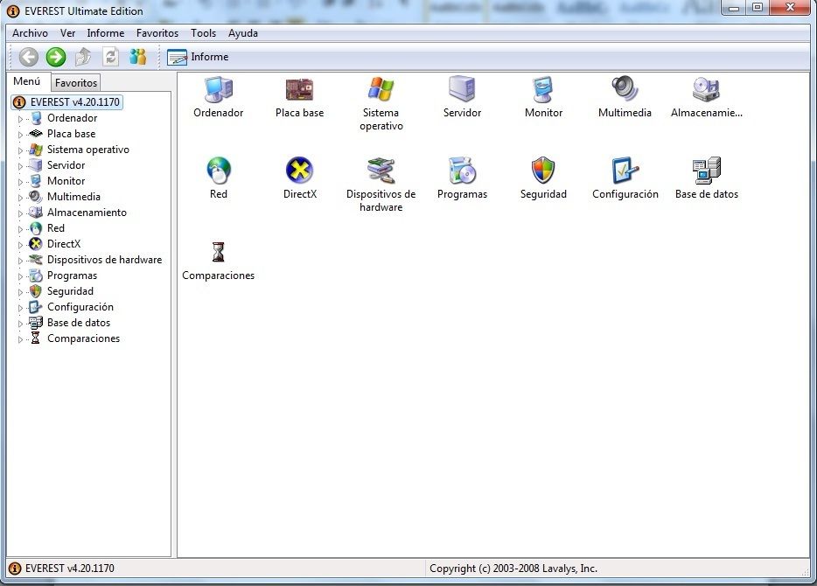The image size is (817, 586).
Task: Switch to the Favoritos tab
Action: pyautogui.click(x=76, y=83)
